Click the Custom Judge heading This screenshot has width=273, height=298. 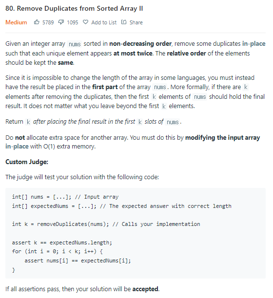pos(27,162)
